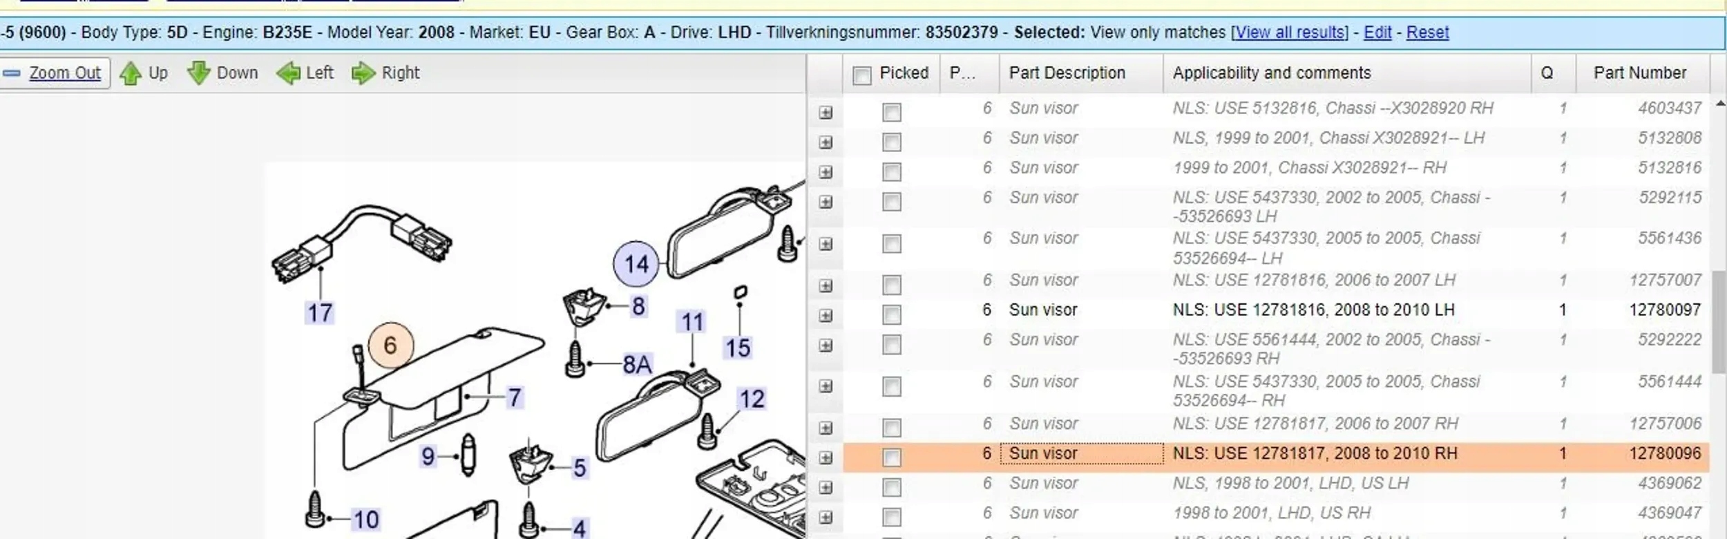Check the box for part 12757007
1727x539 pixels.
pos(892,285)
